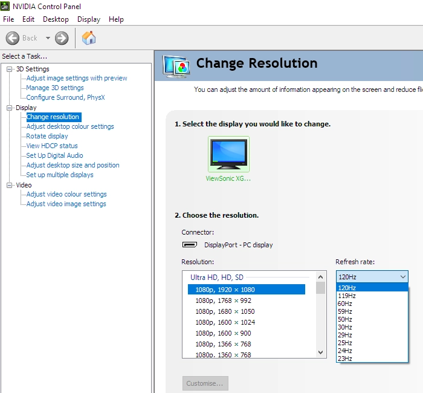Click the Back arrow button

[x=13, y=38]
